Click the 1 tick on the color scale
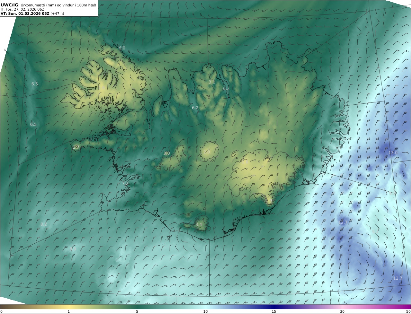The height and width of the screenshot is (314, 411). point(69,311)
